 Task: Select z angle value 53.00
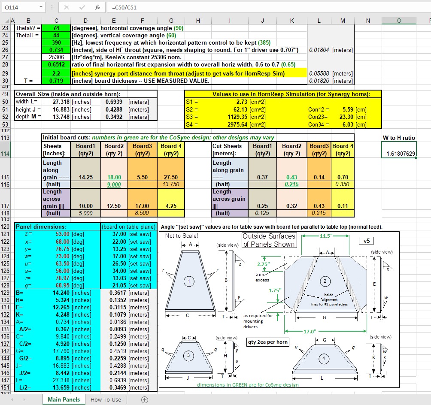tap(56, 234)
